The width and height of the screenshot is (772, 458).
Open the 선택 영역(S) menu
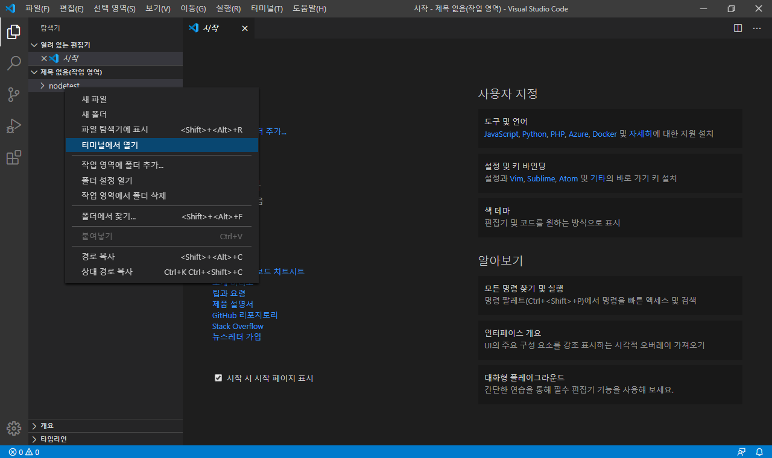(x=115, y=9)
